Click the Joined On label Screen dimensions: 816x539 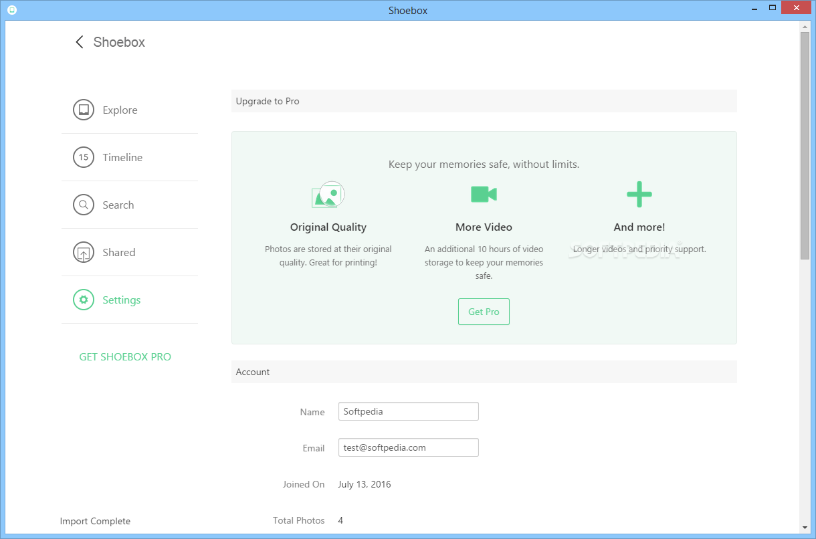304,484
